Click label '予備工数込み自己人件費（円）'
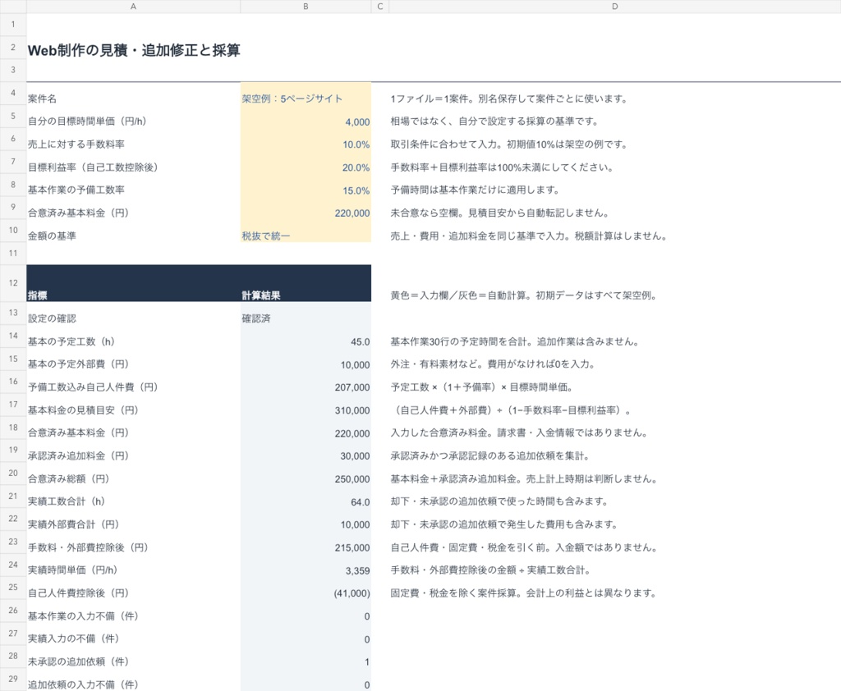 point(93,387)
